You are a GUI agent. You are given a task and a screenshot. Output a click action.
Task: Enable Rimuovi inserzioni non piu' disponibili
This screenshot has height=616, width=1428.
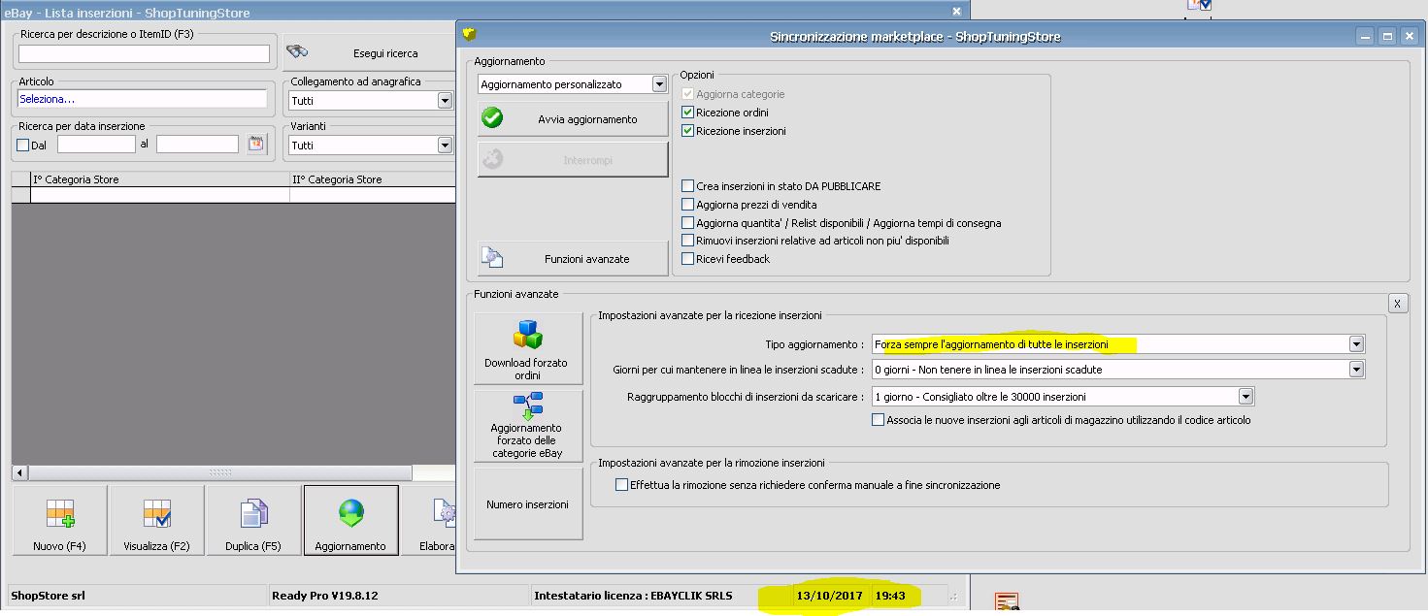click(688, 241)
